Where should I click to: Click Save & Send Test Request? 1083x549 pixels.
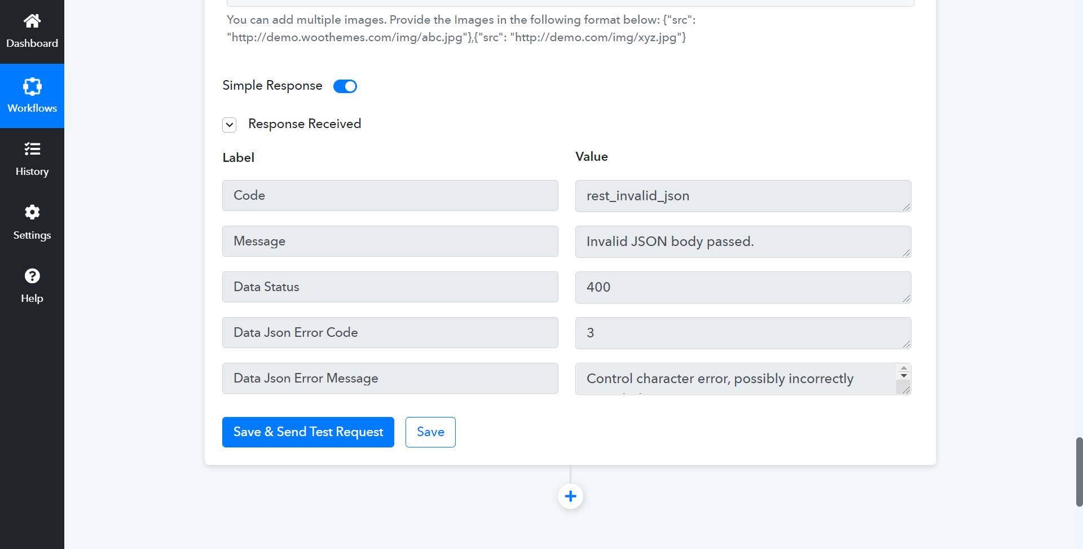coord(308,432)
